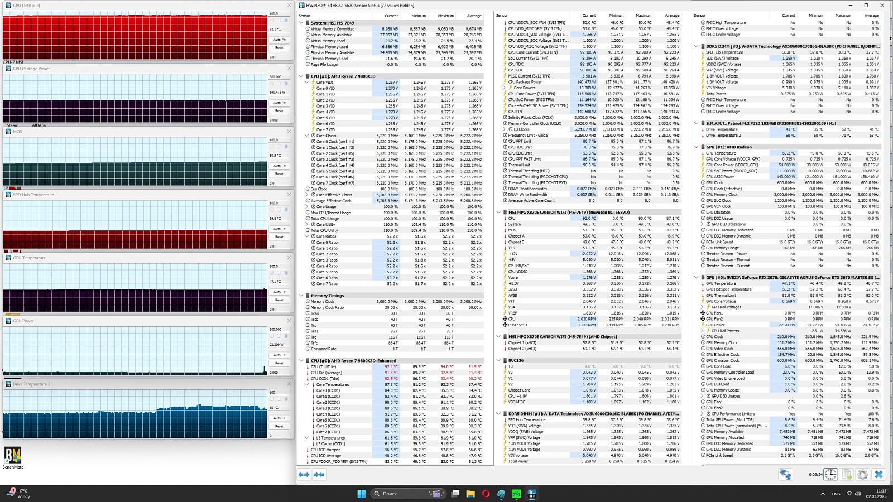893x502 pixels.
Task: Collapse the S.M.A.R.T.: Patriot M.2 P320 group
Action: (x=697, y=123)
